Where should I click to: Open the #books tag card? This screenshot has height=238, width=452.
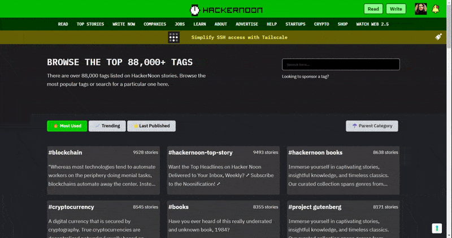pos(223,219)
